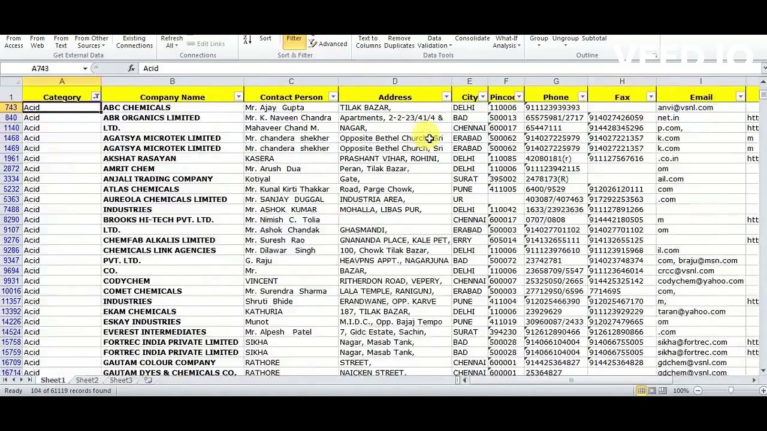Toggle the Filter button in ribbon
767x431 pixels.
(294, 41)
